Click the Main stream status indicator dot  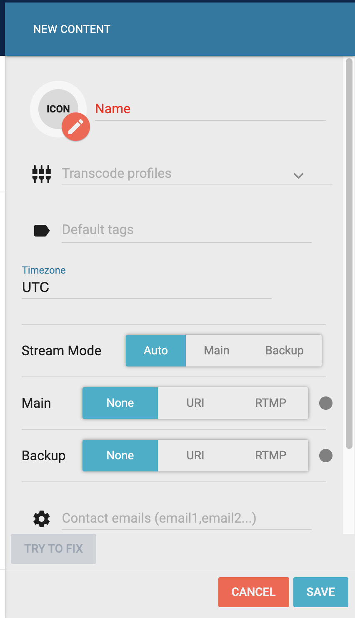click(x=326, y=403)
